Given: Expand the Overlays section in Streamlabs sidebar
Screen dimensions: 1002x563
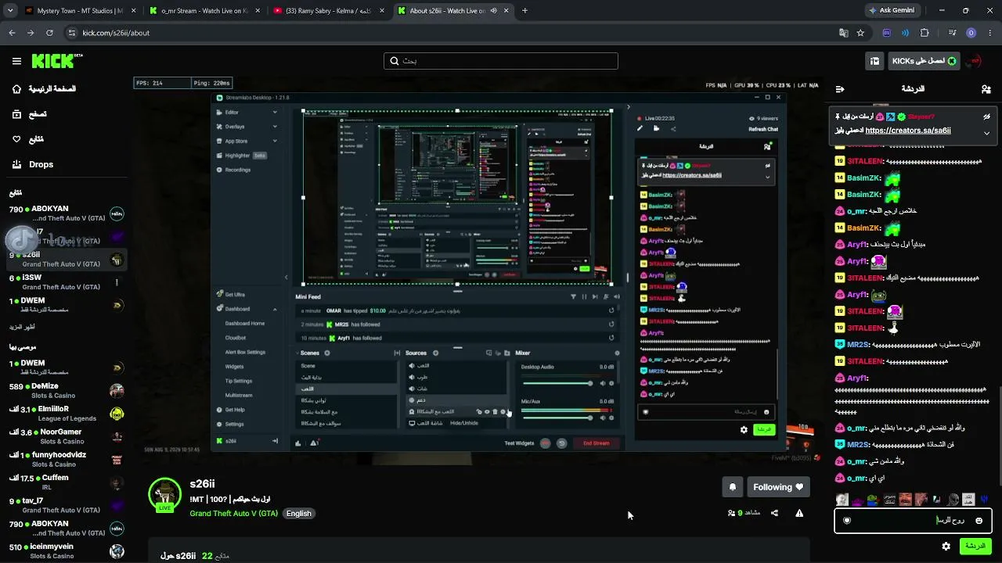Looking at the screenshot, I should click(275, 127).
